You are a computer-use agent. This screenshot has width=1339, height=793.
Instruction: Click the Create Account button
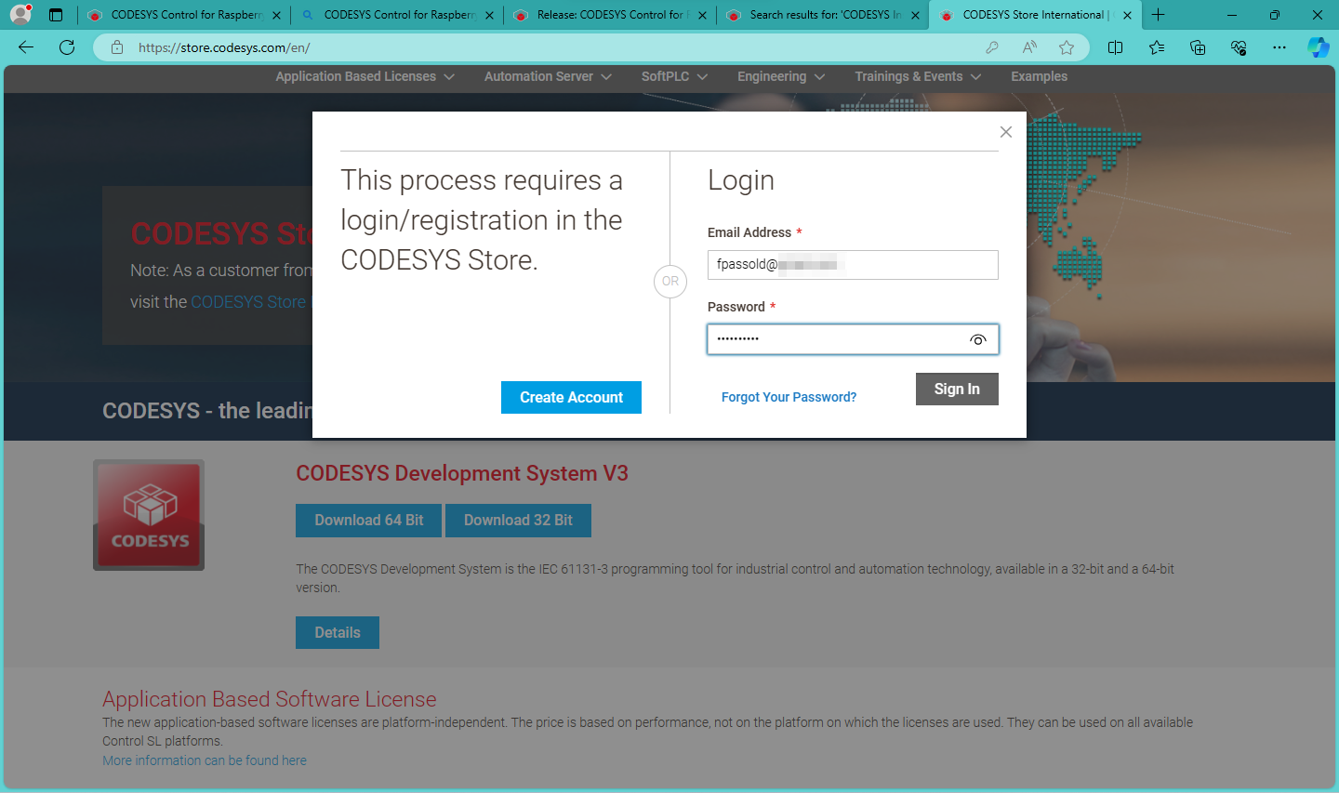pos(571,397)
